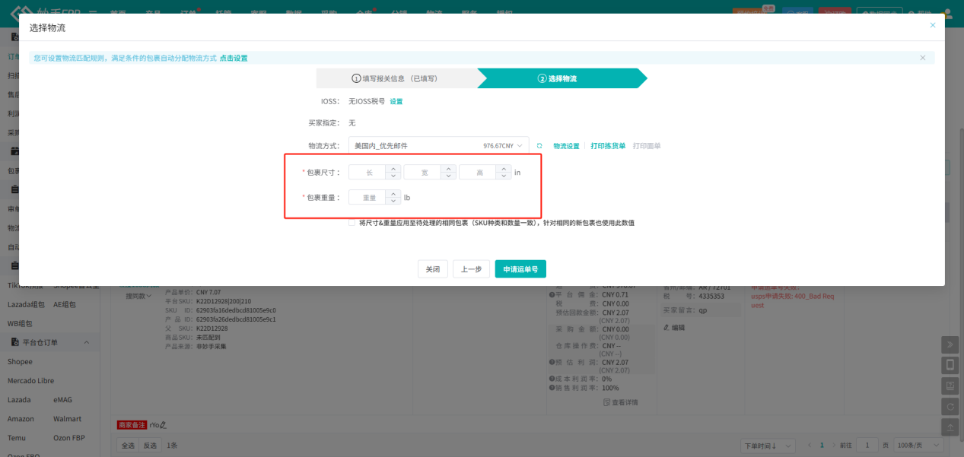
Task: Click the back-to-top arrow icon
Action: point(950,427)
